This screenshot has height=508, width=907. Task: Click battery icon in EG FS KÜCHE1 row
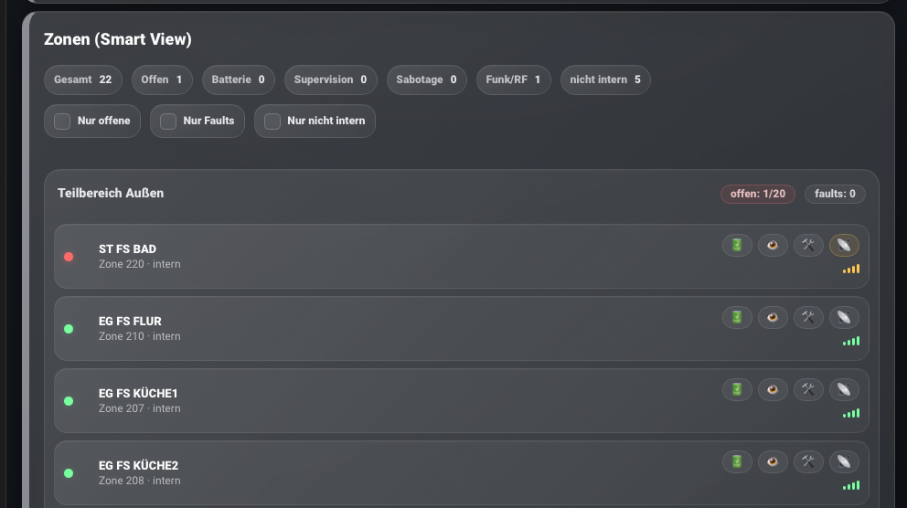pos(737,389)
